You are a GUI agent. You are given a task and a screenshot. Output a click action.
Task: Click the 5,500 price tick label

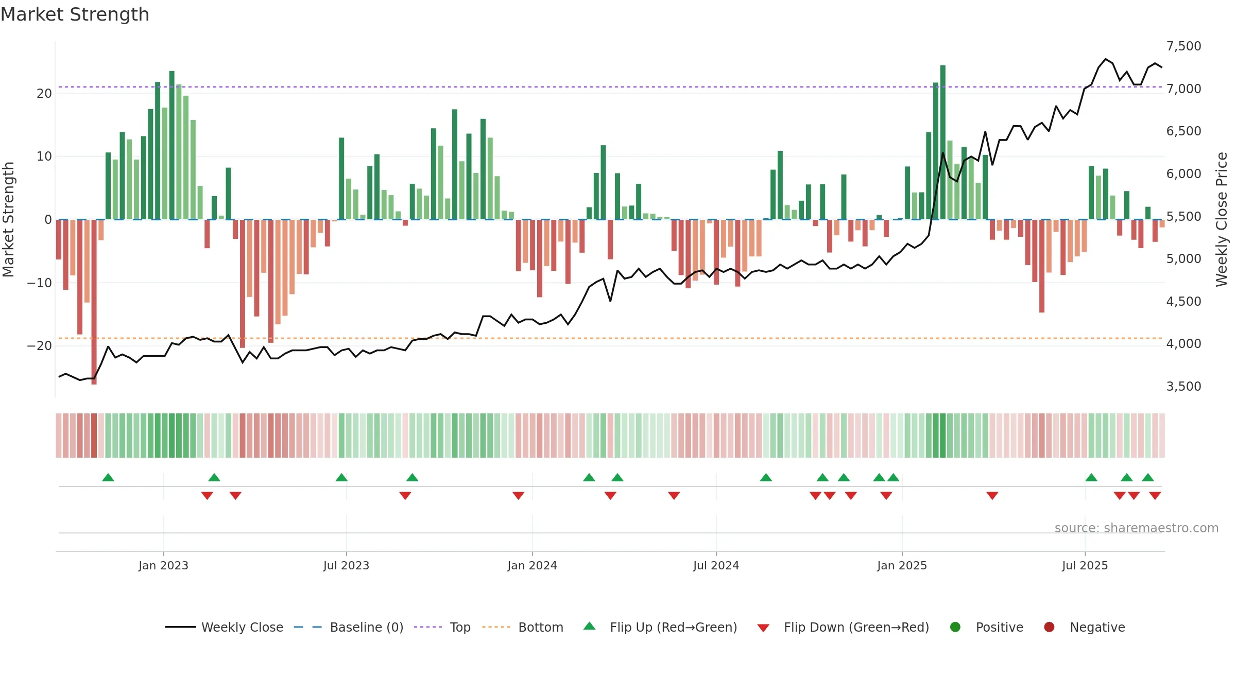pyautogui.click(x=1183, y=216)
